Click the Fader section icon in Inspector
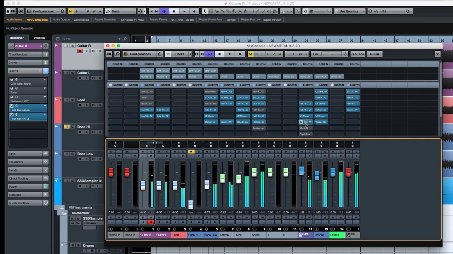Screen dimensions: 453x254 coord(46,187)
